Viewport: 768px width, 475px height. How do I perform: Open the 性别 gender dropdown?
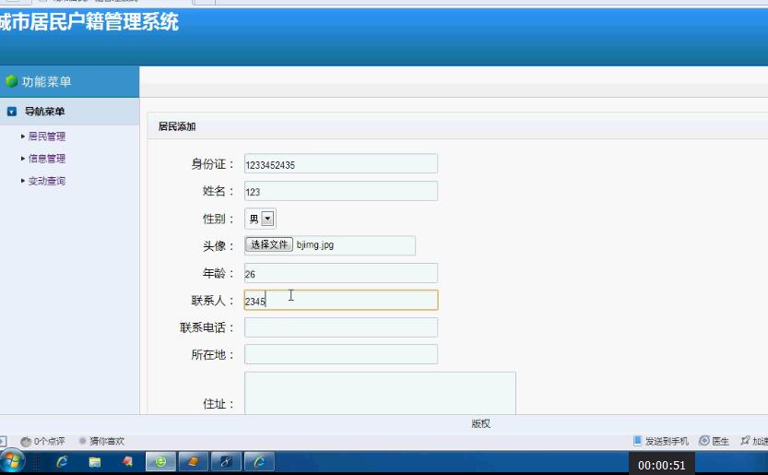(x=260, y=219)
